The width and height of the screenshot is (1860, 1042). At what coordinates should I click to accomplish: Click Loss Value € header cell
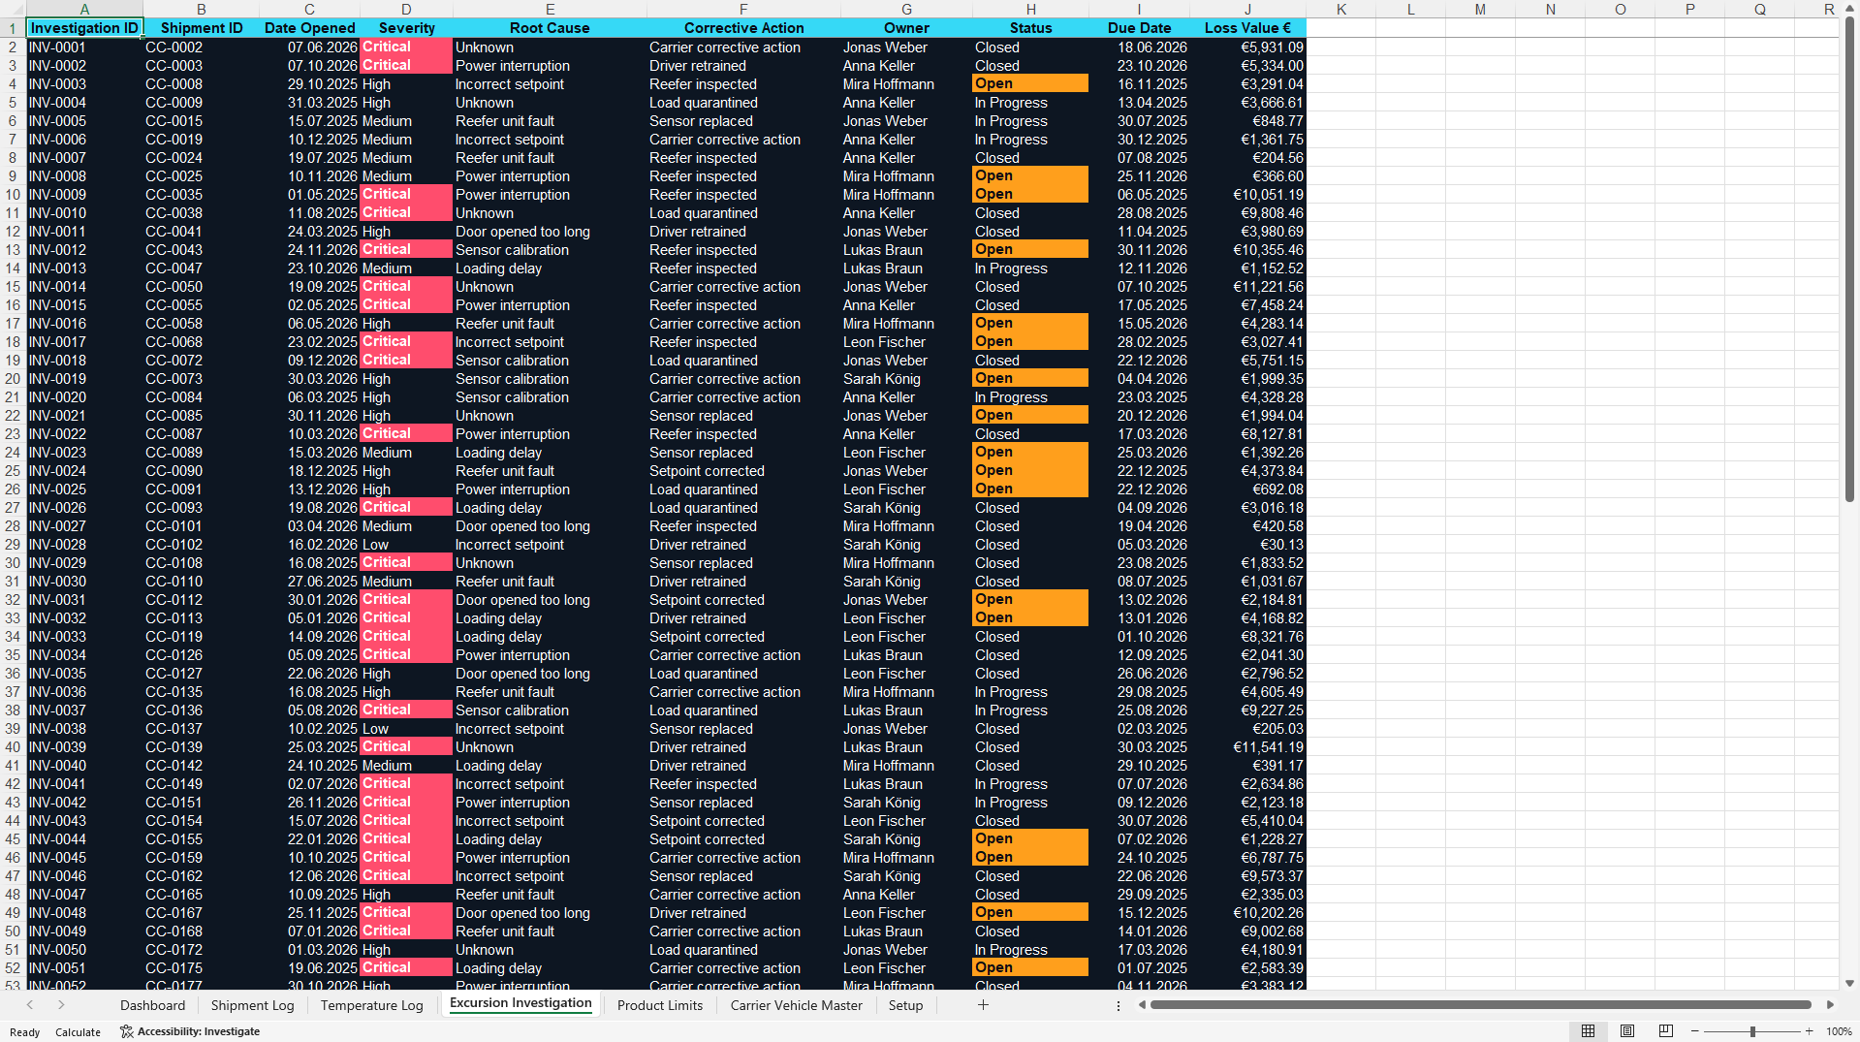click(x=1247, y=28)
